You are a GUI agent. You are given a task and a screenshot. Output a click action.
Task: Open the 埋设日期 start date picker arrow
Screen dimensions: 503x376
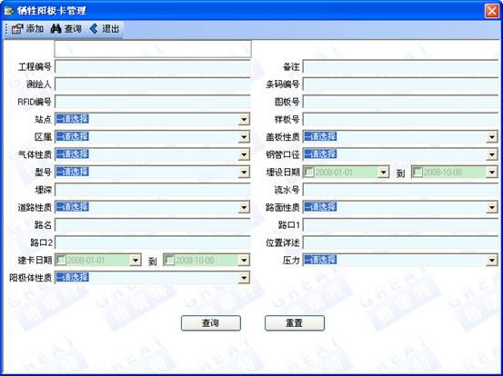pyautogui.click(x=383, y=173)
